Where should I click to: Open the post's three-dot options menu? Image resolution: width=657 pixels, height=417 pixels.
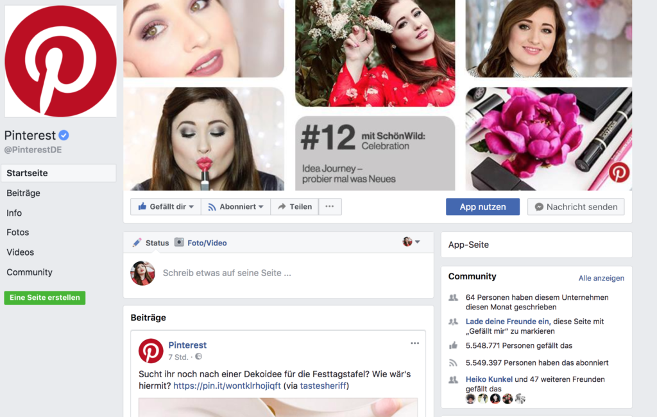point(415,343)
